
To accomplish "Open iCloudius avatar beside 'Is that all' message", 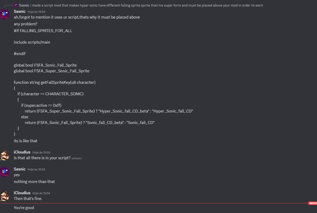I will (5, 155).
